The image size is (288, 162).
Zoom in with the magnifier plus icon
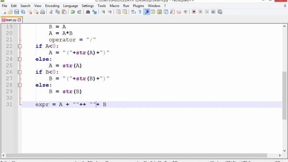pos(103,12)
